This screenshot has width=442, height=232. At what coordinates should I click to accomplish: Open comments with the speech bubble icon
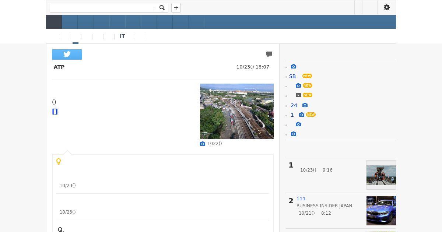269,54
